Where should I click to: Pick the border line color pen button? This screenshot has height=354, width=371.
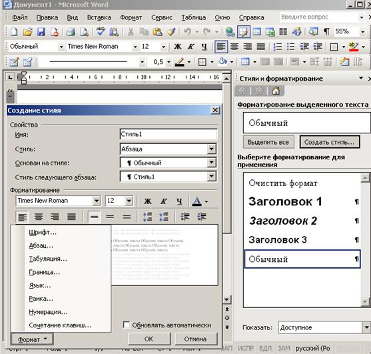(x=180, y=62)
